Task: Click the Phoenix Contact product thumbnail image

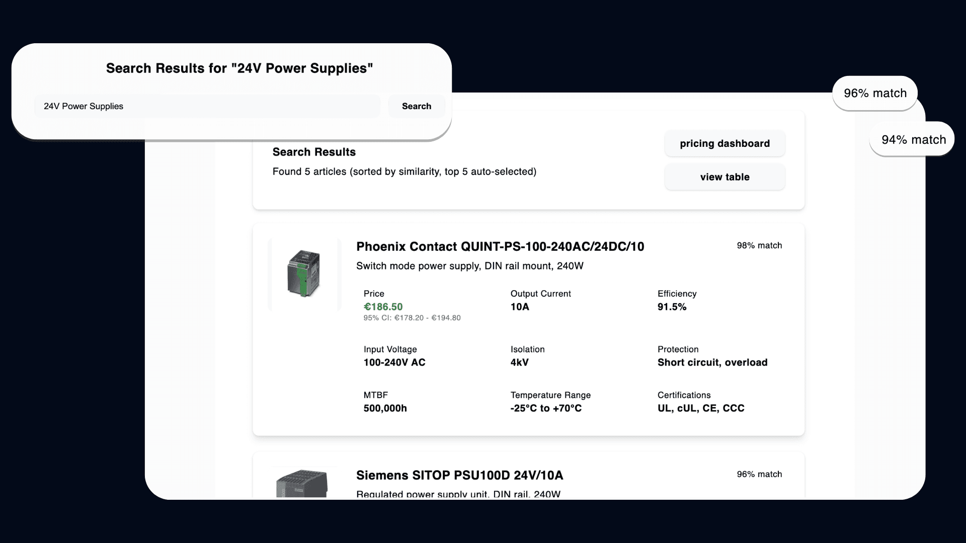Action: coord(303,274)
